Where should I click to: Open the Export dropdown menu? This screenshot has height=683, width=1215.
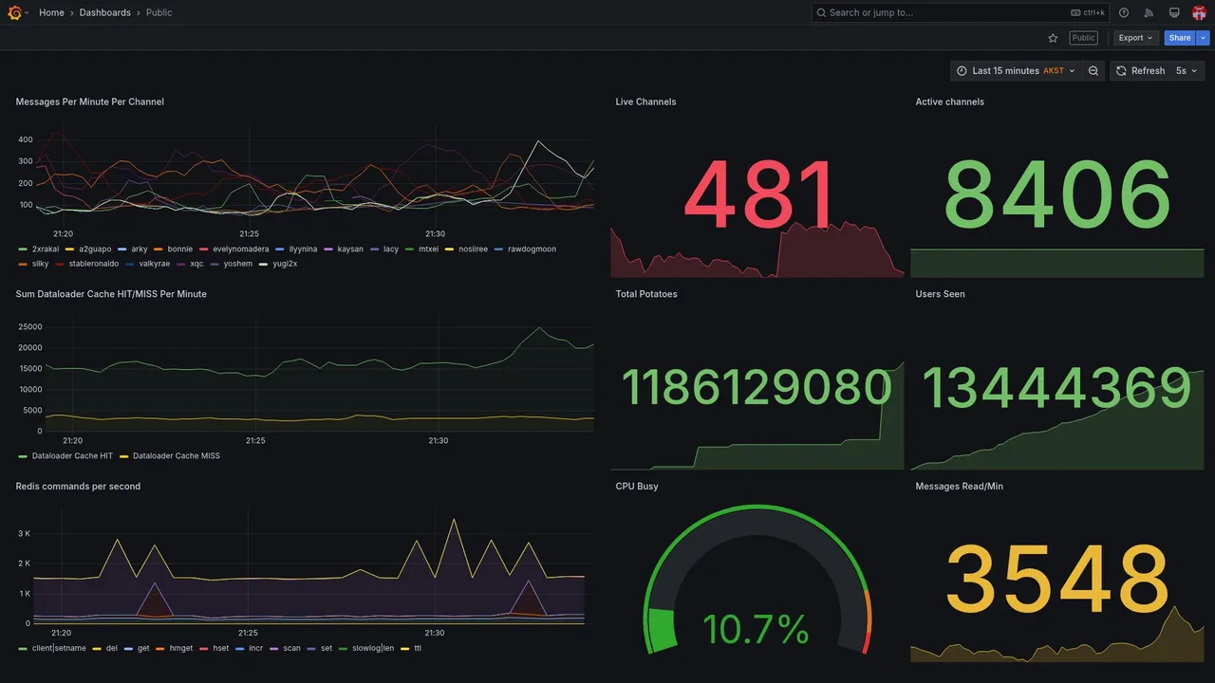1135,38
